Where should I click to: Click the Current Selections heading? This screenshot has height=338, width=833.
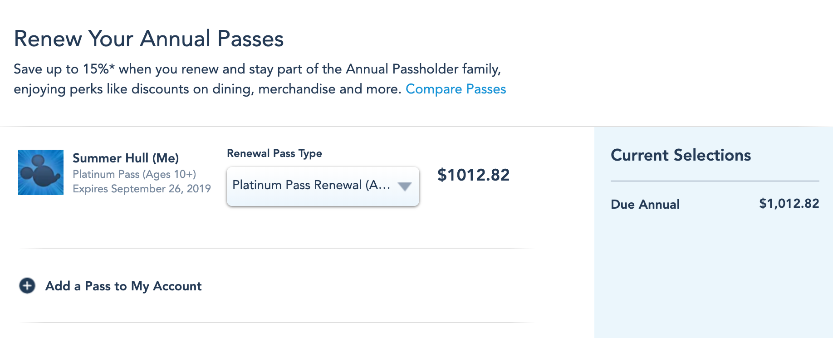point(681,155)
